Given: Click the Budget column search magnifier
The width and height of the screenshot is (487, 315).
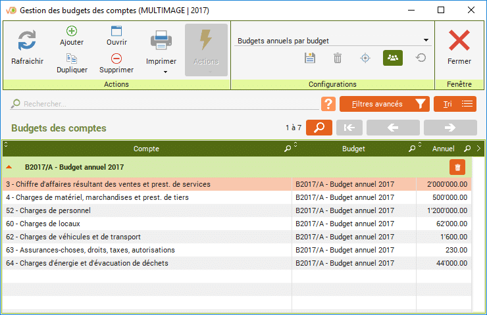Looking at the screenshot, I should (x=411, y=149).
